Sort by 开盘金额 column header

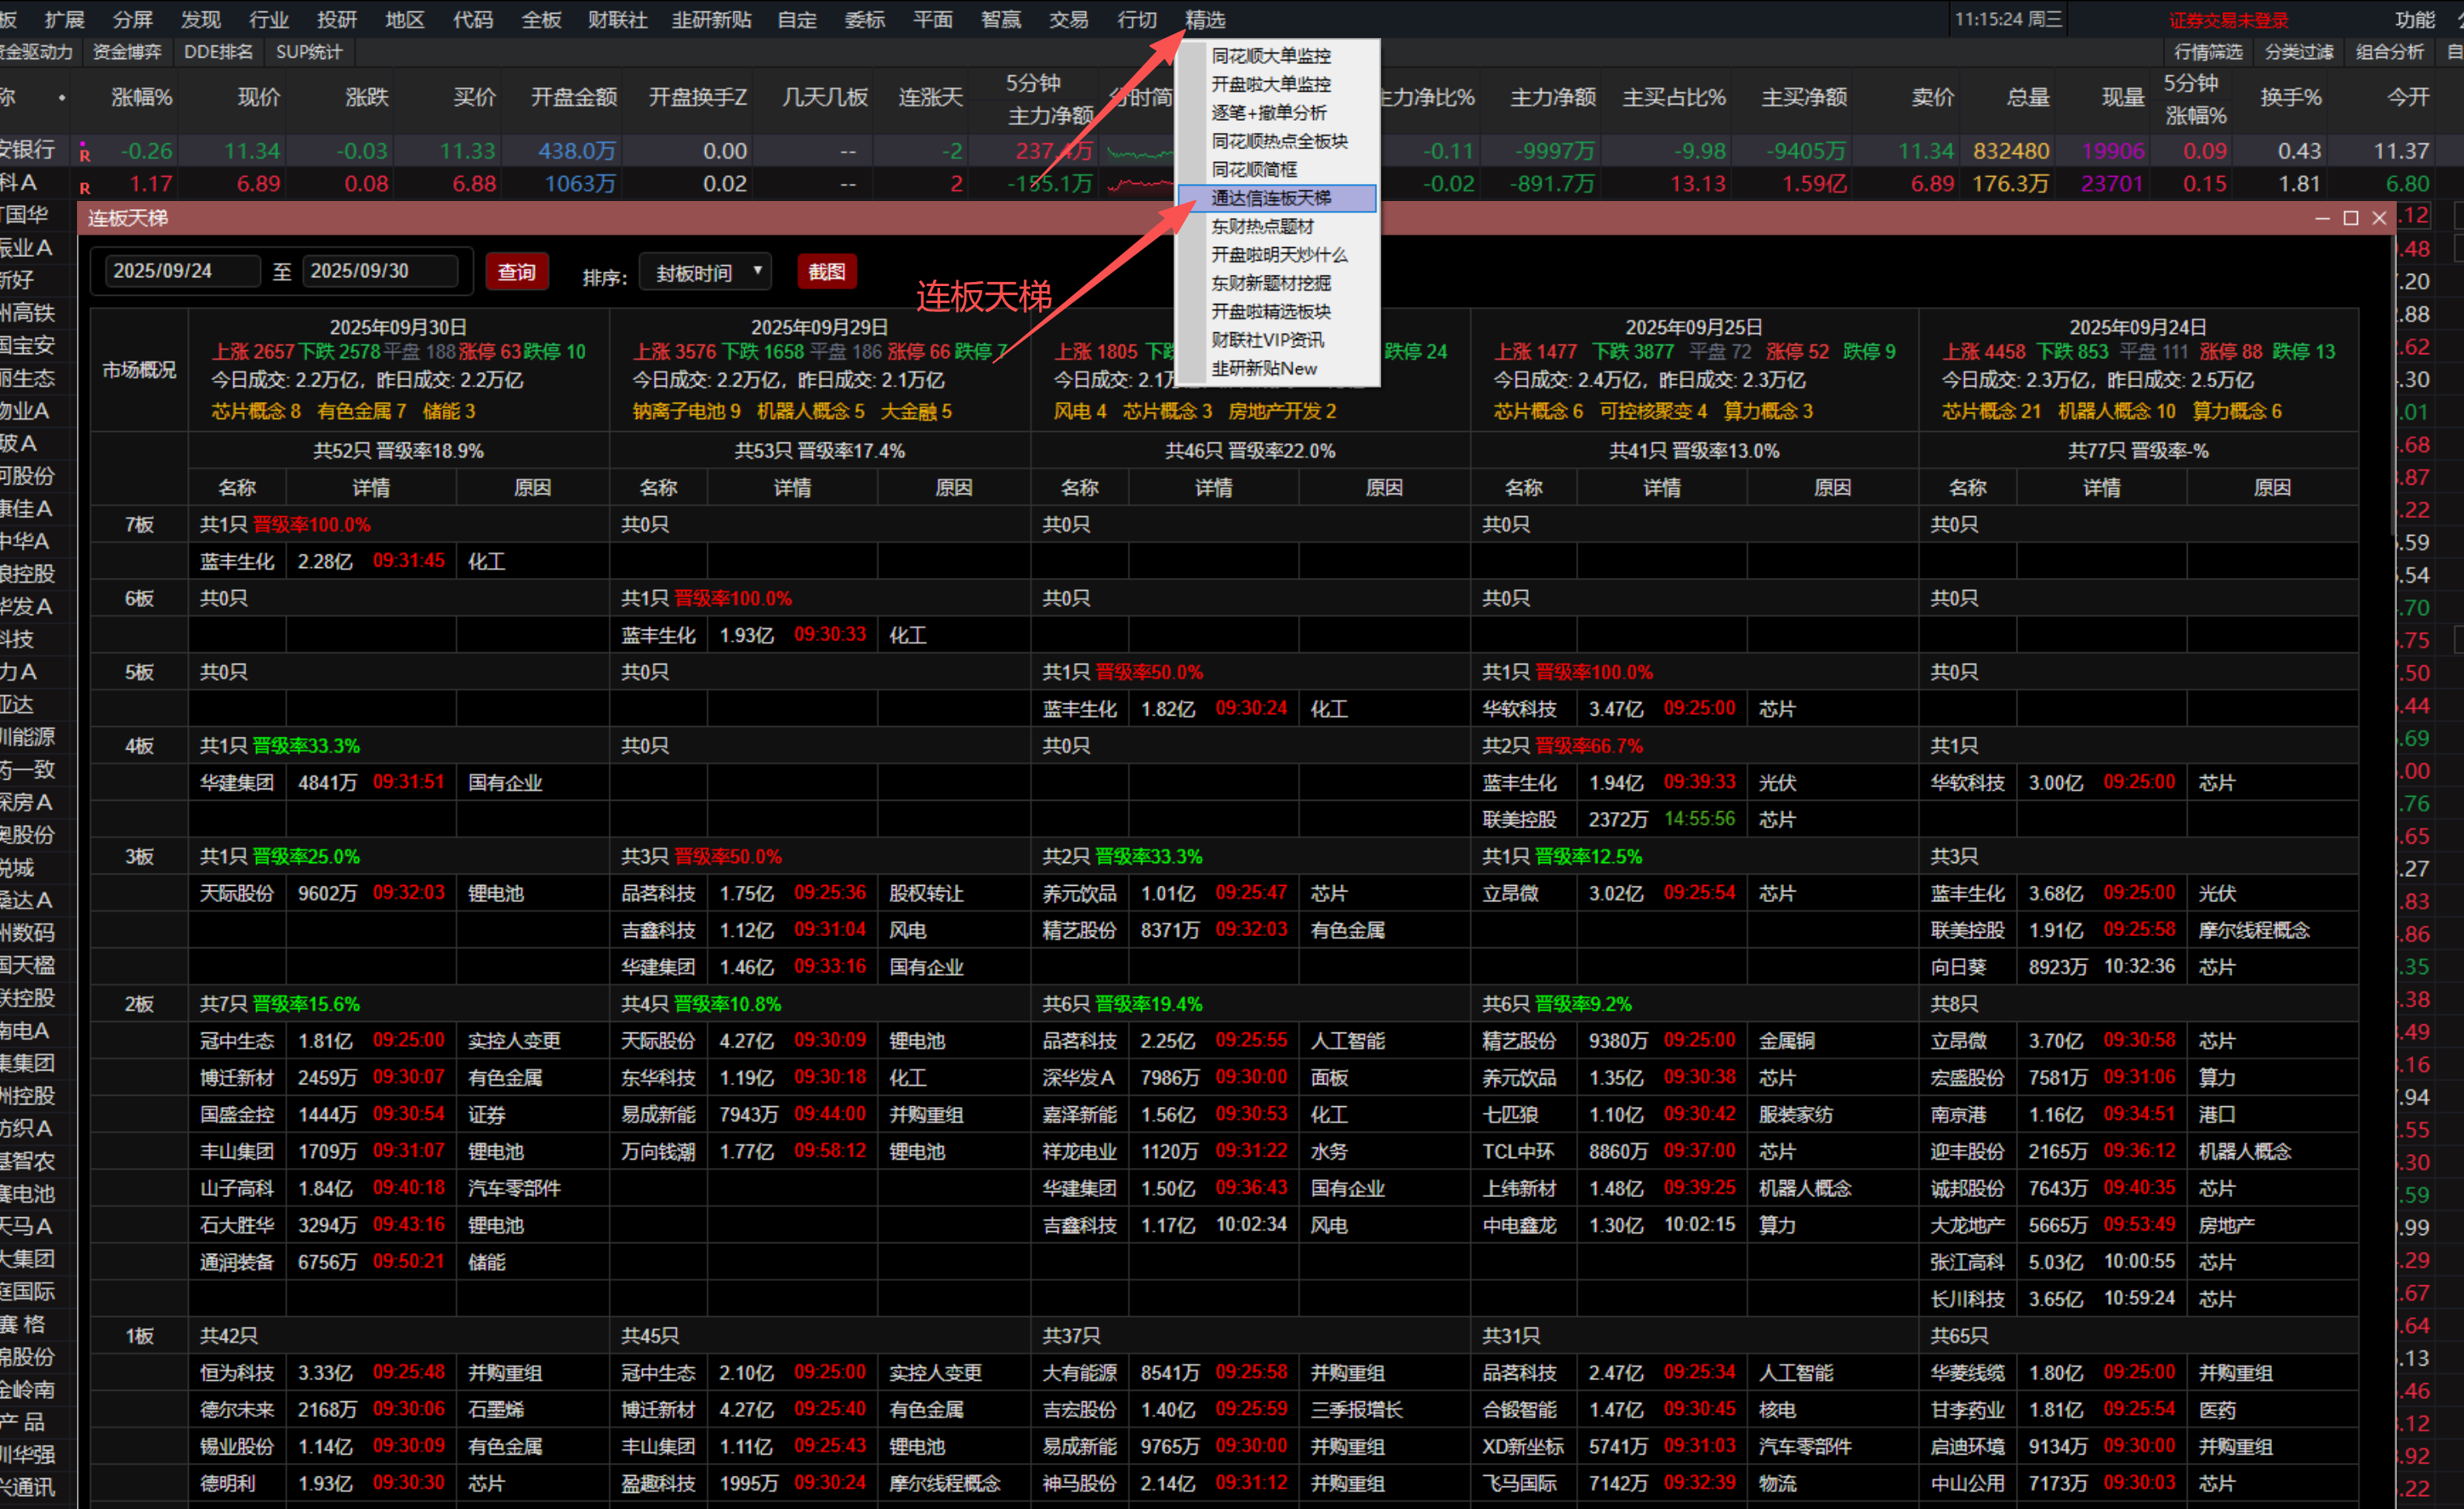point(574,97)
